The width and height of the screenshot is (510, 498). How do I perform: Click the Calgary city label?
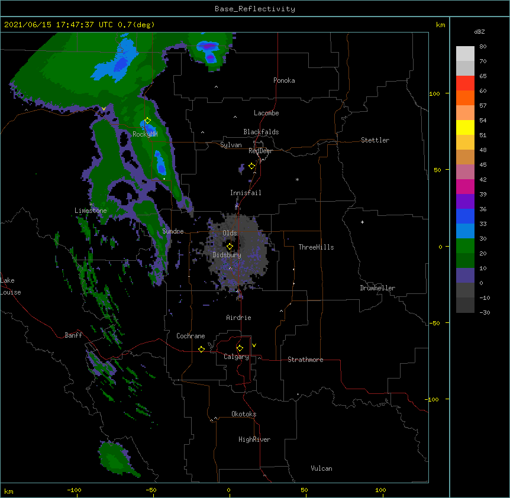point(236,357)
